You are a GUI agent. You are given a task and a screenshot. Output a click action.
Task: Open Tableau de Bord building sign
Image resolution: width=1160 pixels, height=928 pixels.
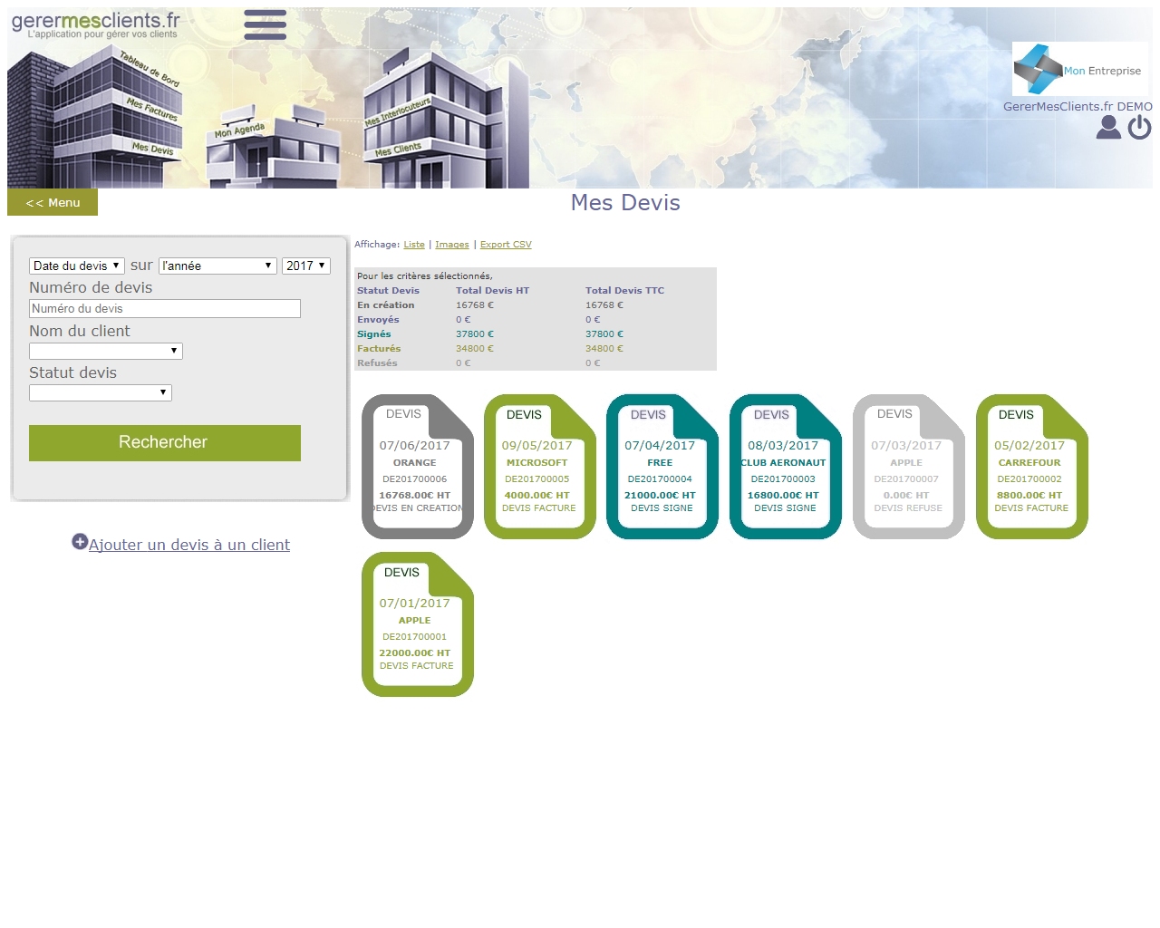(x=150, y=70)
